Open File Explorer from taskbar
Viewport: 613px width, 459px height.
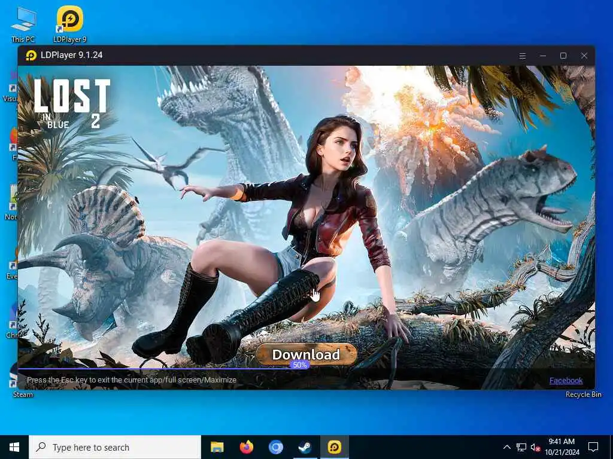217,447
